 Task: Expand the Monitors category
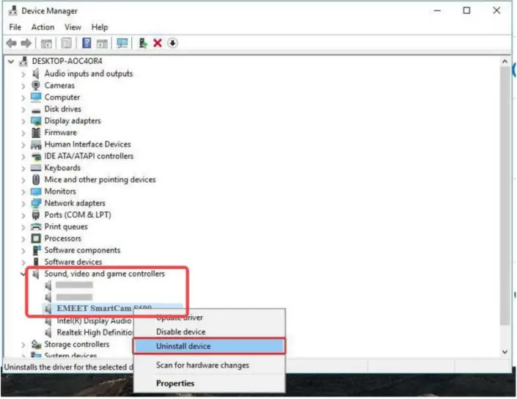pyautogui.click(x=23, y=191)
